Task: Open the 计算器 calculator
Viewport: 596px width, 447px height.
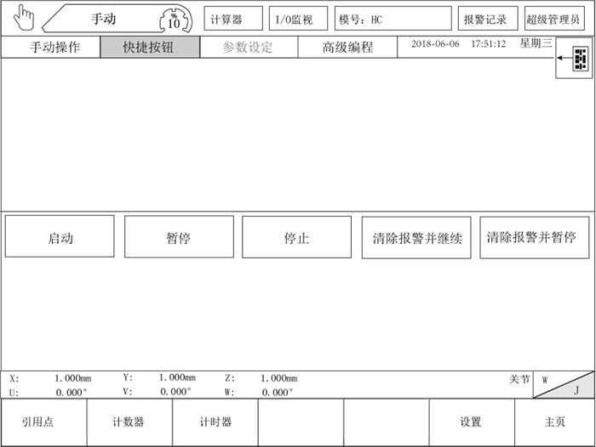Action: point(232,19)
